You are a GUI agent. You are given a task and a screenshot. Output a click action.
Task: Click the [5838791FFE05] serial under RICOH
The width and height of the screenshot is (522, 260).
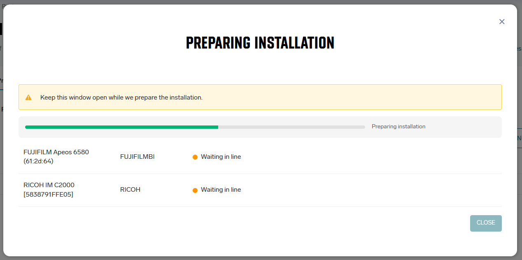[x=49, y=194]
